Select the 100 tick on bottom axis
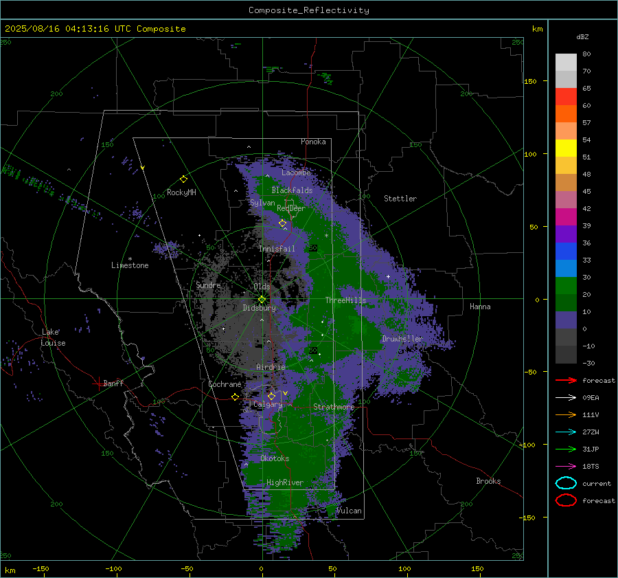Viewport: 618px width, 578px height. [x=404, y=568]
